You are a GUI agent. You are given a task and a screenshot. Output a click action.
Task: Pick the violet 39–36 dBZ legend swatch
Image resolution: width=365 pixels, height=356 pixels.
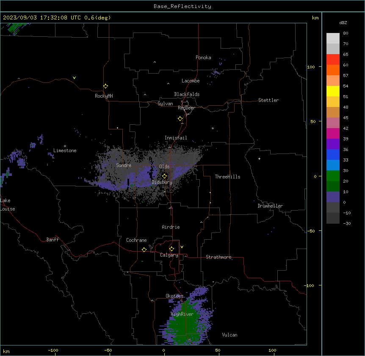tap(333, 144)
